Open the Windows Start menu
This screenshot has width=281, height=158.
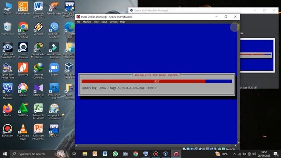tap(5, 154)
